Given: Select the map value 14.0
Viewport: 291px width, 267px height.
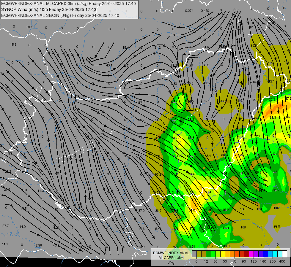Looking at the screenshot, I should coord(23,227).
